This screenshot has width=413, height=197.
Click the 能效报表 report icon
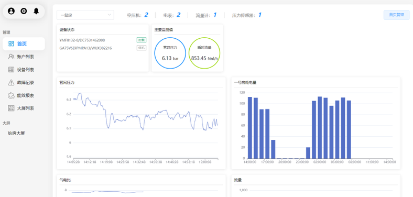click(11, 95)
